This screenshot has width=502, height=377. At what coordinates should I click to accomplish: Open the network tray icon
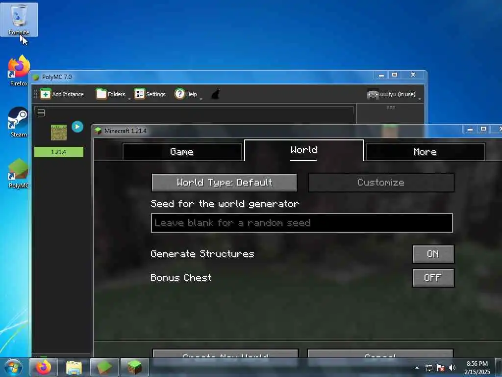429,368
